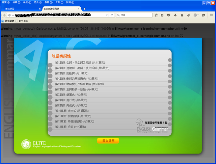Open 第1章節 名詞、代名詞及冠詞 chapter
The width and height of the screenshot is (216, 164).
pyautogui.click(x=80, y=63)
